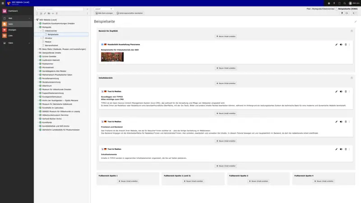Delete the Headerbild Ausstellung Panorama element
Viewport: 361px width, 203px height.
tap(346, 45)
